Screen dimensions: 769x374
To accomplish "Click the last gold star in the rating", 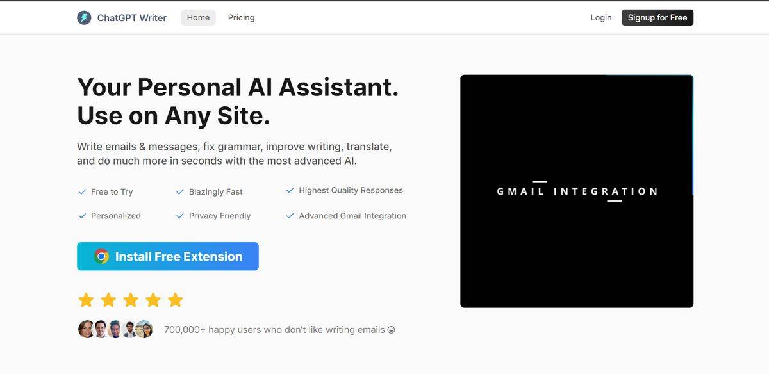I will [x=176, y=299].
